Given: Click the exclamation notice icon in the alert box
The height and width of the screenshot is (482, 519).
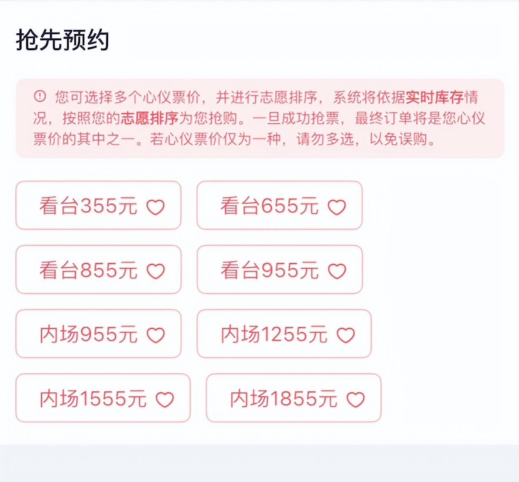Looking at the screenshot, I should point(39,96).
